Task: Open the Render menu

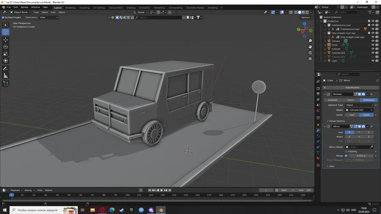Action: coord(24,7)
